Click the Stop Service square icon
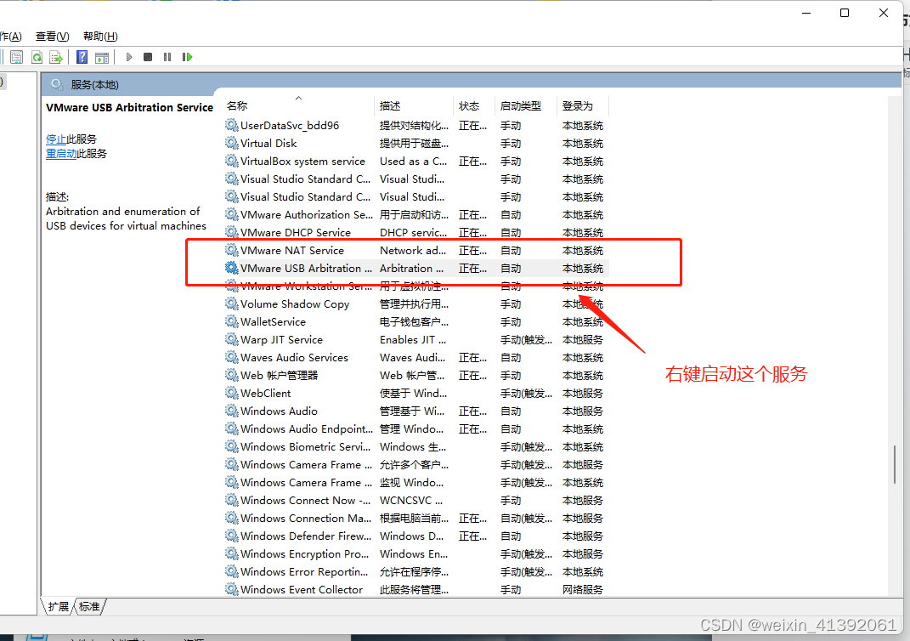 tap(148, 57)
